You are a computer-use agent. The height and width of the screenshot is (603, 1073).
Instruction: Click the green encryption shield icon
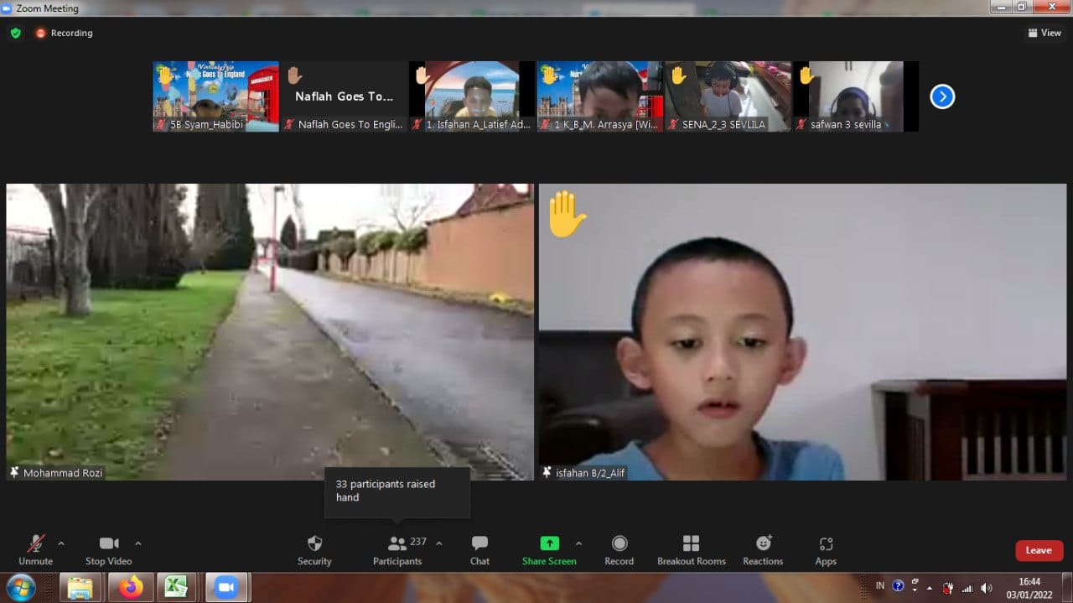tap(15, 33)
